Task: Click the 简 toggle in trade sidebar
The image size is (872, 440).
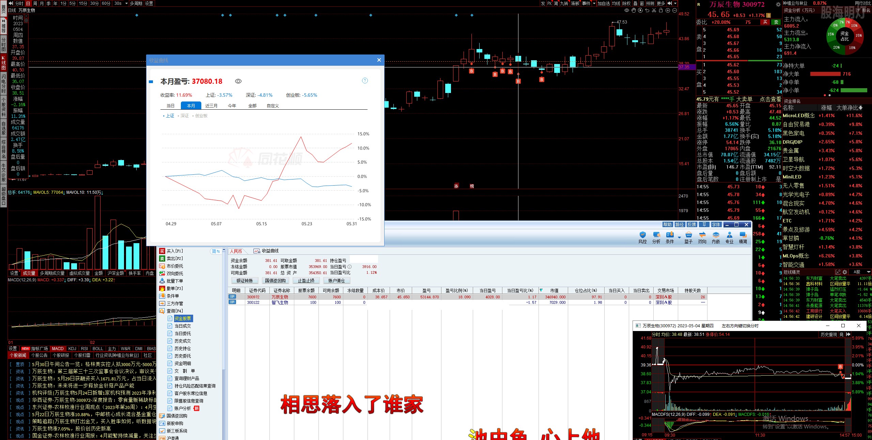Action: [215, 251]
